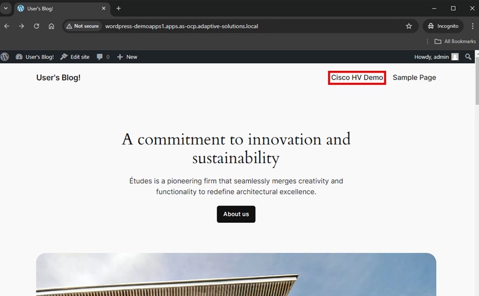Open the New content menu
This screenshot has width=479, height=296.
click(x=127, y=57)
